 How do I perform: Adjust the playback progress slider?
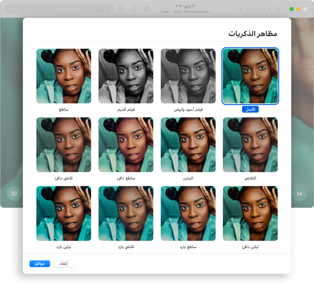point(255,9)
